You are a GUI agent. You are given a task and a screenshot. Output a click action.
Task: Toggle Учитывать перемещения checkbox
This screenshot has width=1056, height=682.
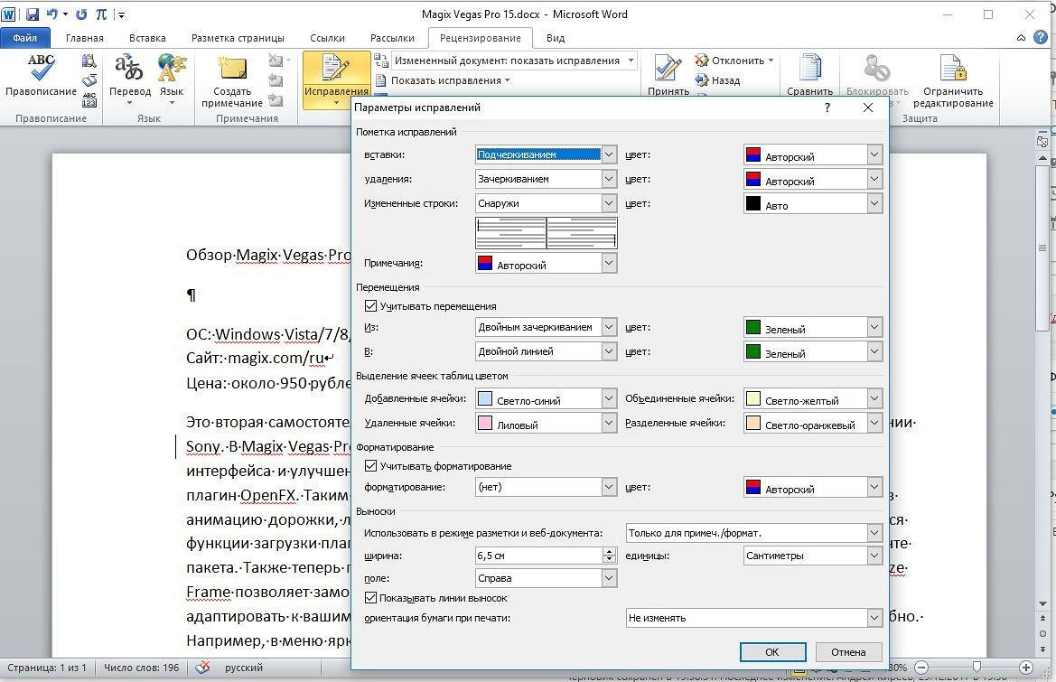click(370, 305)
